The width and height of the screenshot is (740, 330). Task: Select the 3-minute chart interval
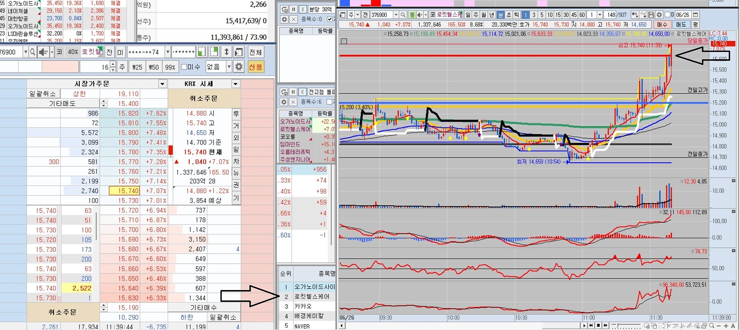pos(534,15)
